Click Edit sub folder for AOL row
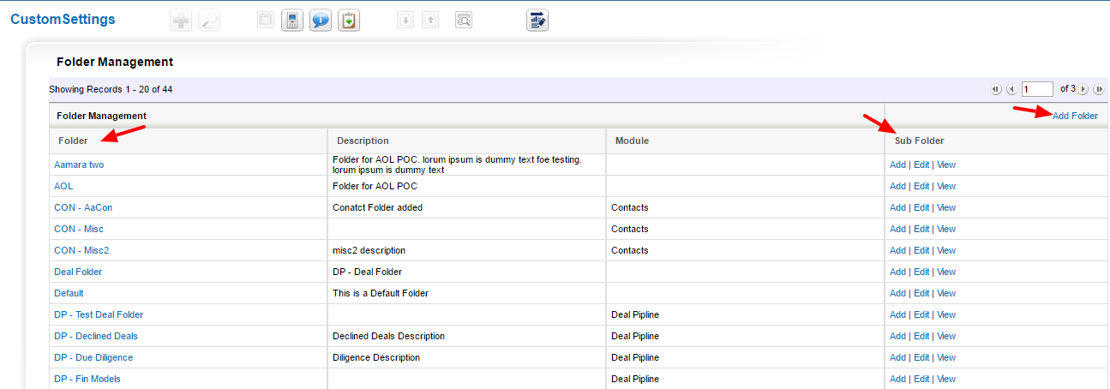The image size is (1110, 389). [921, 186]
